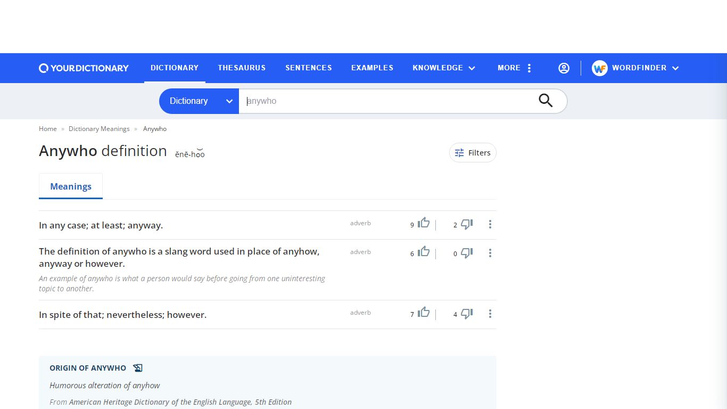Select the Meanings tab
This screenshot has height=409, width=727.
tap(71, 186)
